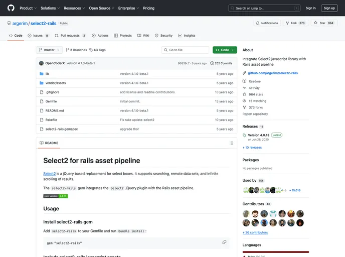The width and height of the screenshot is (345, 257).
Task: Open the README.md file
Action: 55,110
